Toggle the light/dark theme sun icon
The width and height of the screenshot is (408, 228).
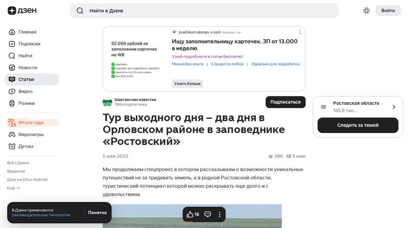click(x=366, y=11)
